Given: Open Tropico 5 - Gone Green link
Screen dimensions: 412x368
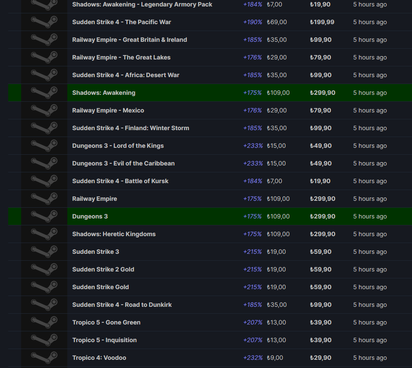Looking at the screenshot, I should 107,322.
